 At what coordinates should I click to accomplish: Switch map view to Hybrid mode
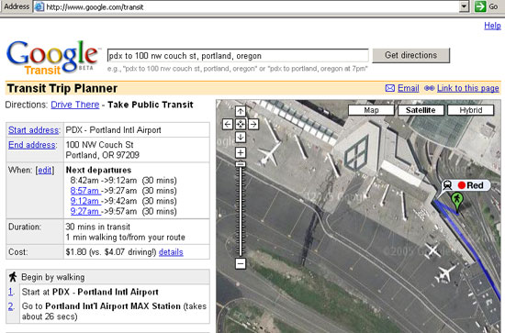[x=470, y=110]
